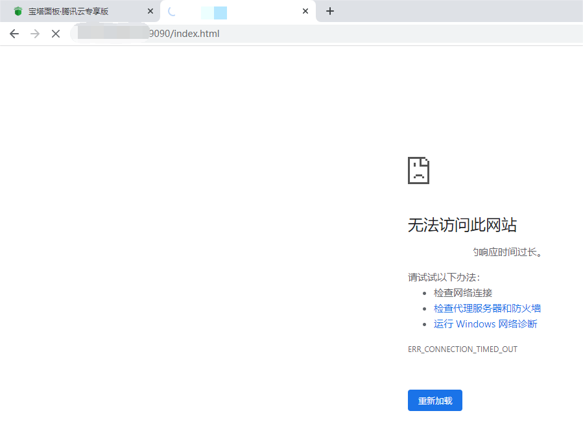Click the 重新加载 reload button
583x424 pixels.
tap(434, 400)
